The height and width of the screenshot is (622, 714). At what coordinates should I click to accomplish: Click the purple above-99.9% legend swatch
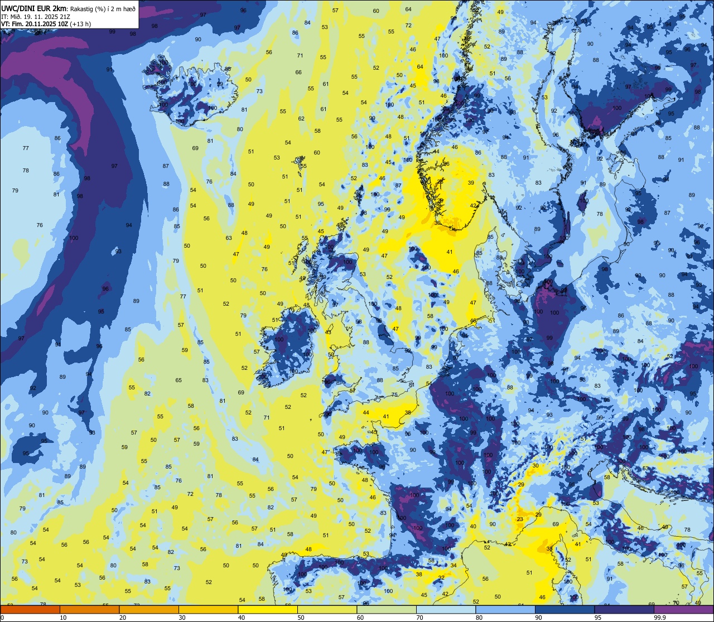pyautogui.click(x=683, y=609)
